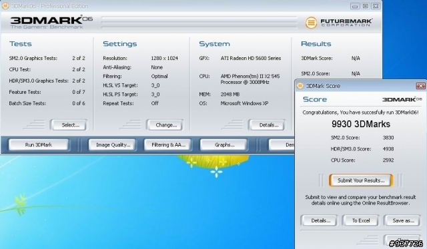Image resolution: width=427 pixels, height=249 pixels.
Task: Click the System section heading
Action: point(214,44)
